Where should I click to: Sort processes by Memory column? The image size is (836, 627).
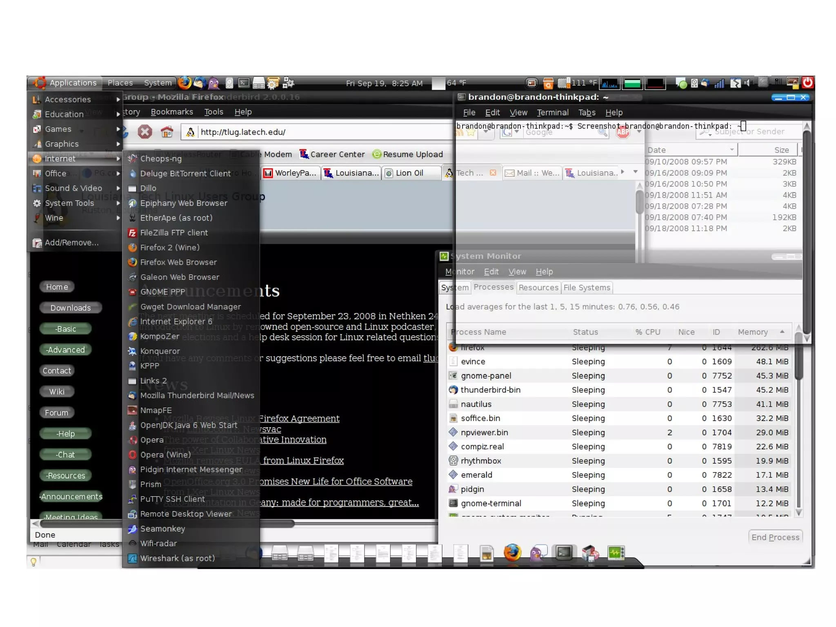pos(753,332)
